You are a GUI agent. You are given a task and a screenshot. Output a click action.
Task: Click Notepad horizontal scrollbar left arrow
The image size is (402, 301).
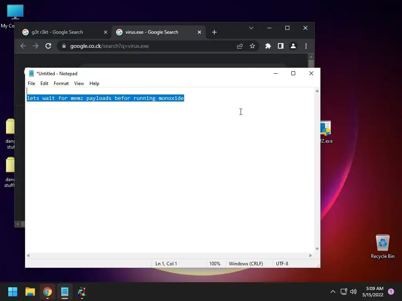coord(28,256)
